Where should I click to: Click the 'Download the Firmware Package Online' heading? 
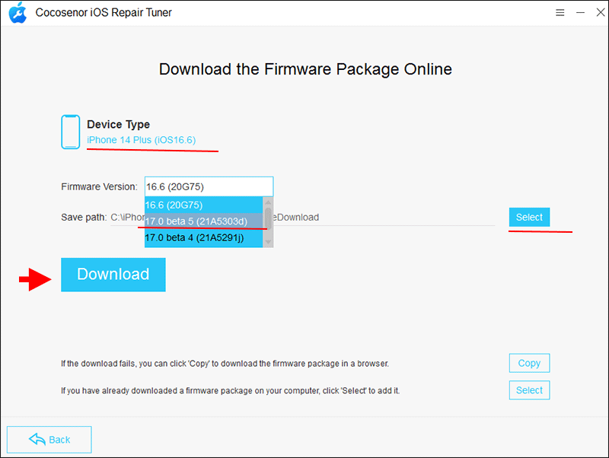(x=305, y=69)
